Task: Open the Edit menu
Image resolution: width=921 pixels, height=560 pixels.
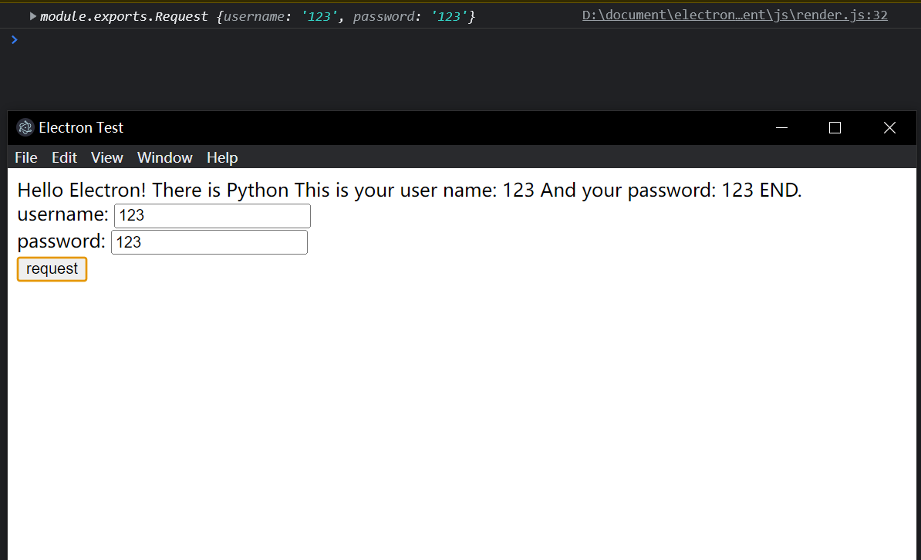Action: tap(64, 158)
